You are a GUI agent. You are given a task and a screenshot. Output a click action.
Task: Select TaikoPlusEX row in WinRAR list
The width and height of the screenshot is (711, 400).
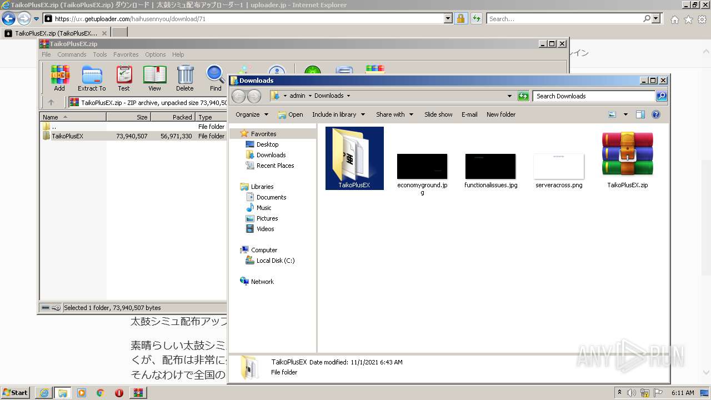tap(133, 136)
